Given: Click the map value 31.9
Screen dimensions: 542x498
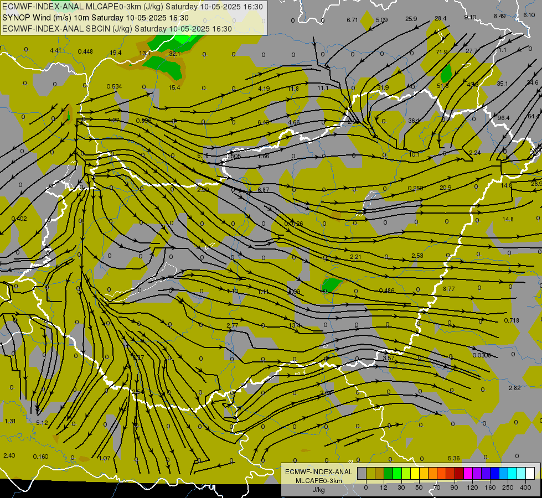Looking at the screenshot, I should pos(383,87).
